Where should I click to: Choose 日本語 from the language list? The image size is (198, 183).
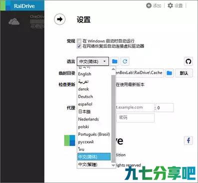coord(94,111)
